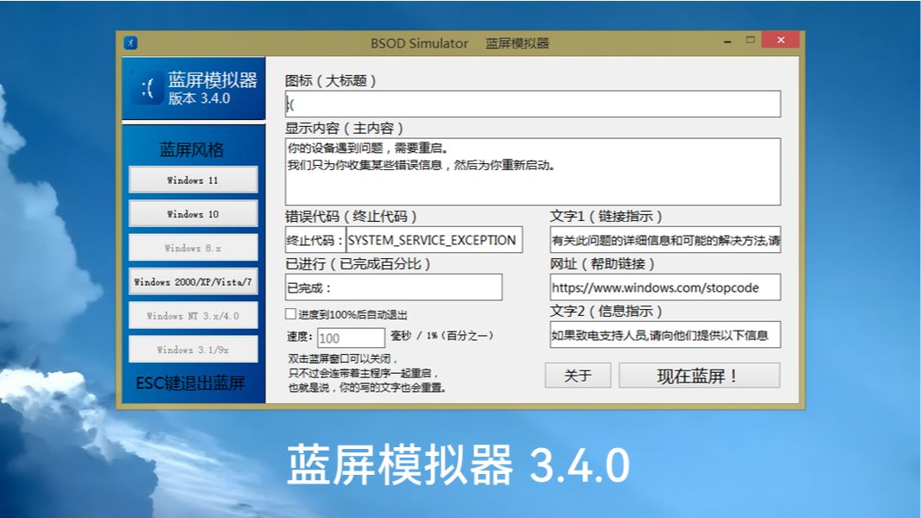Select the Windows 11 blue screen style
Screen dimensions: 921x518
pyautogui.click(x=194, y=179)
